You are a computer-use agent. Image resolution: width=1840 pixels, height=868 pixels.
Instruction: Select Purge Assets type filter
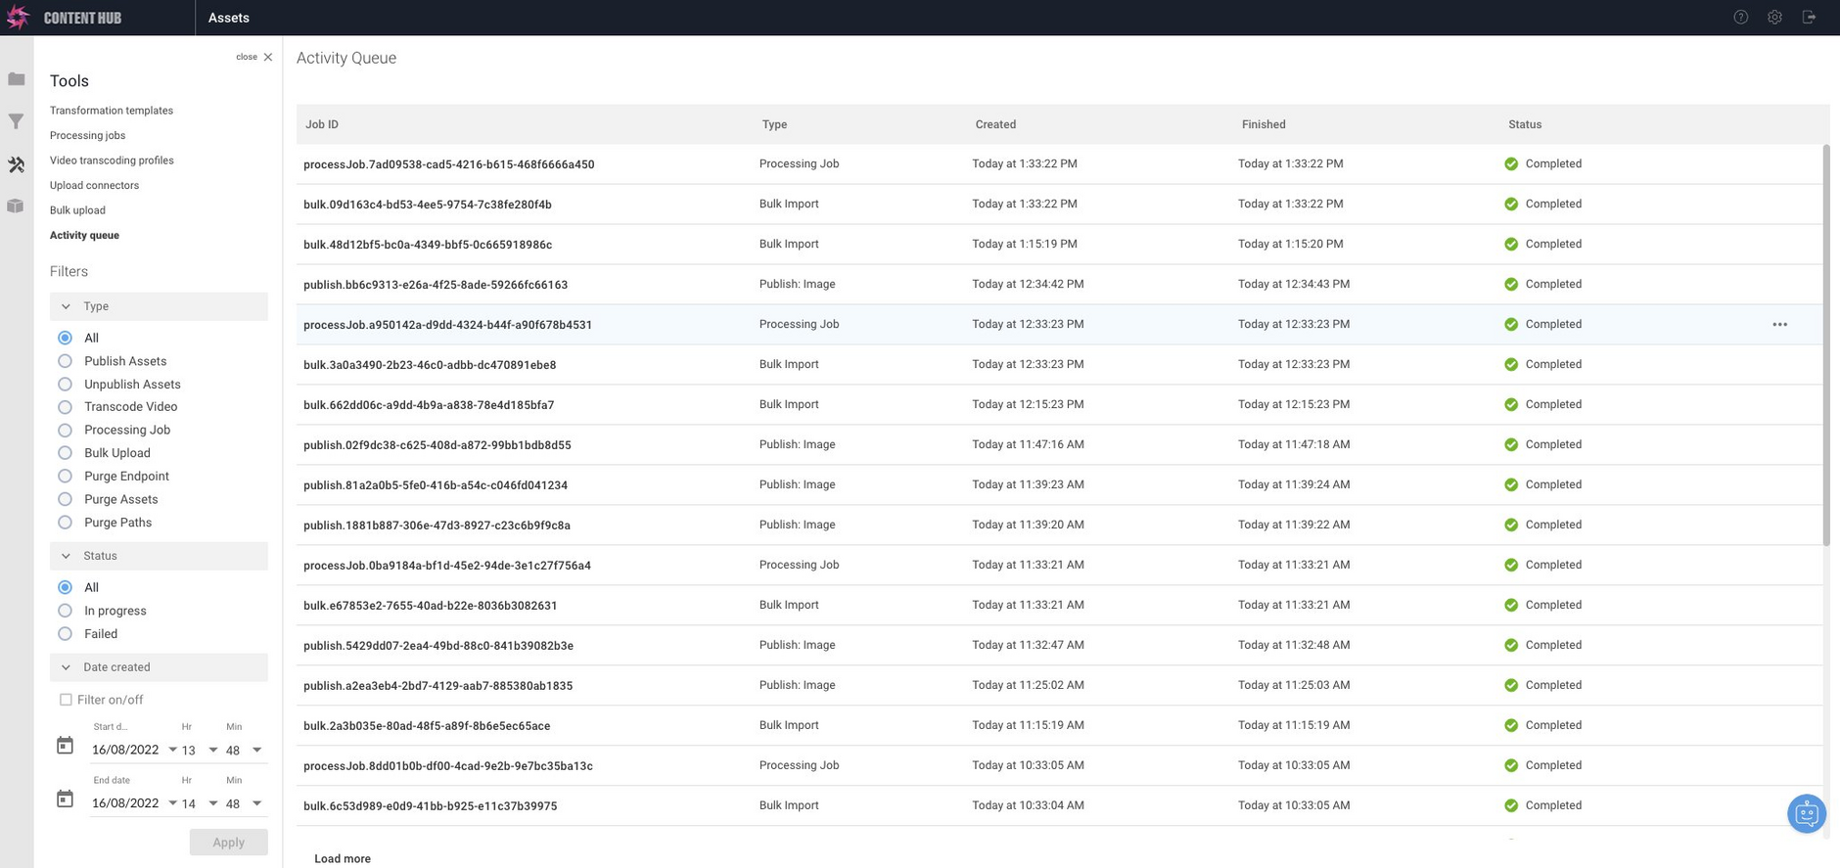coord(66,500)
